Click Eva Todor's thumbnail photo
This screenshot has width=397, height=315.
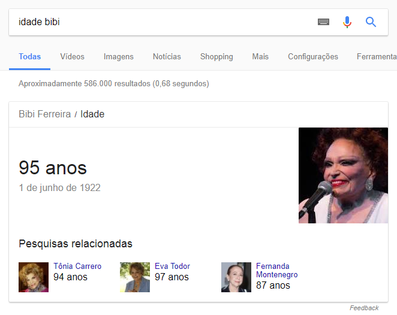click(x=135, y=277)
